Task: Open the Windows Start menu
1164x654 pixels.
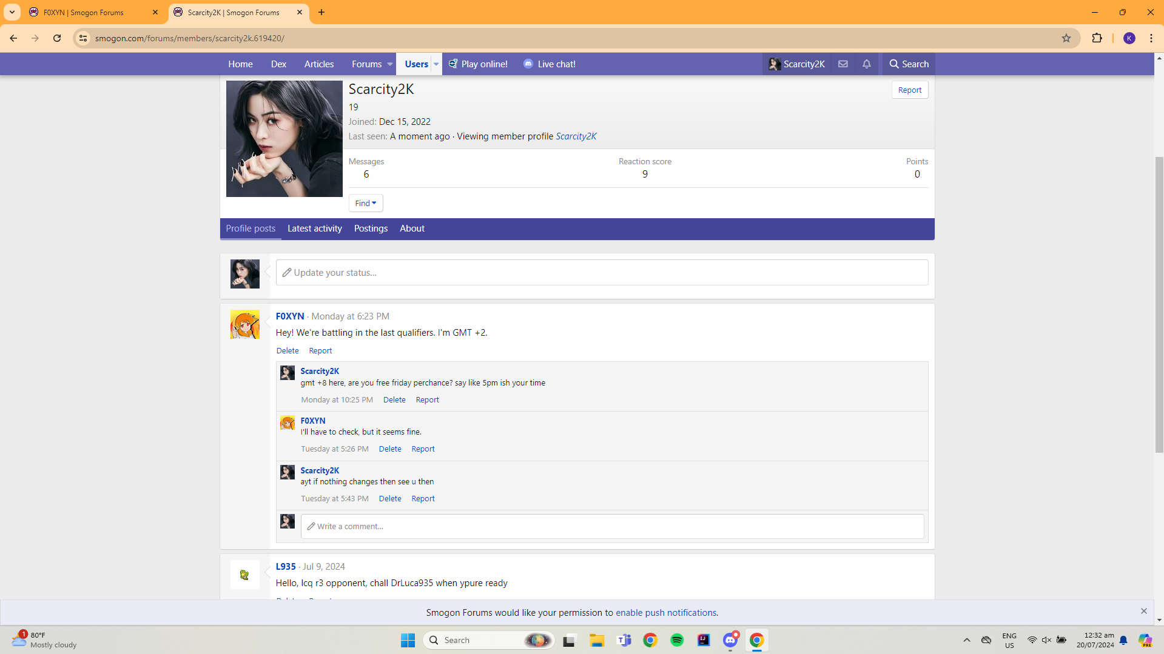Action: [408, 640]
